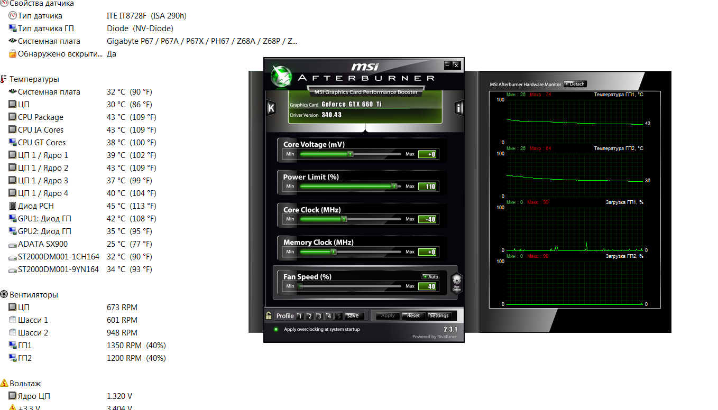Click the warning icon beside Вольтаж

[4, 384]
